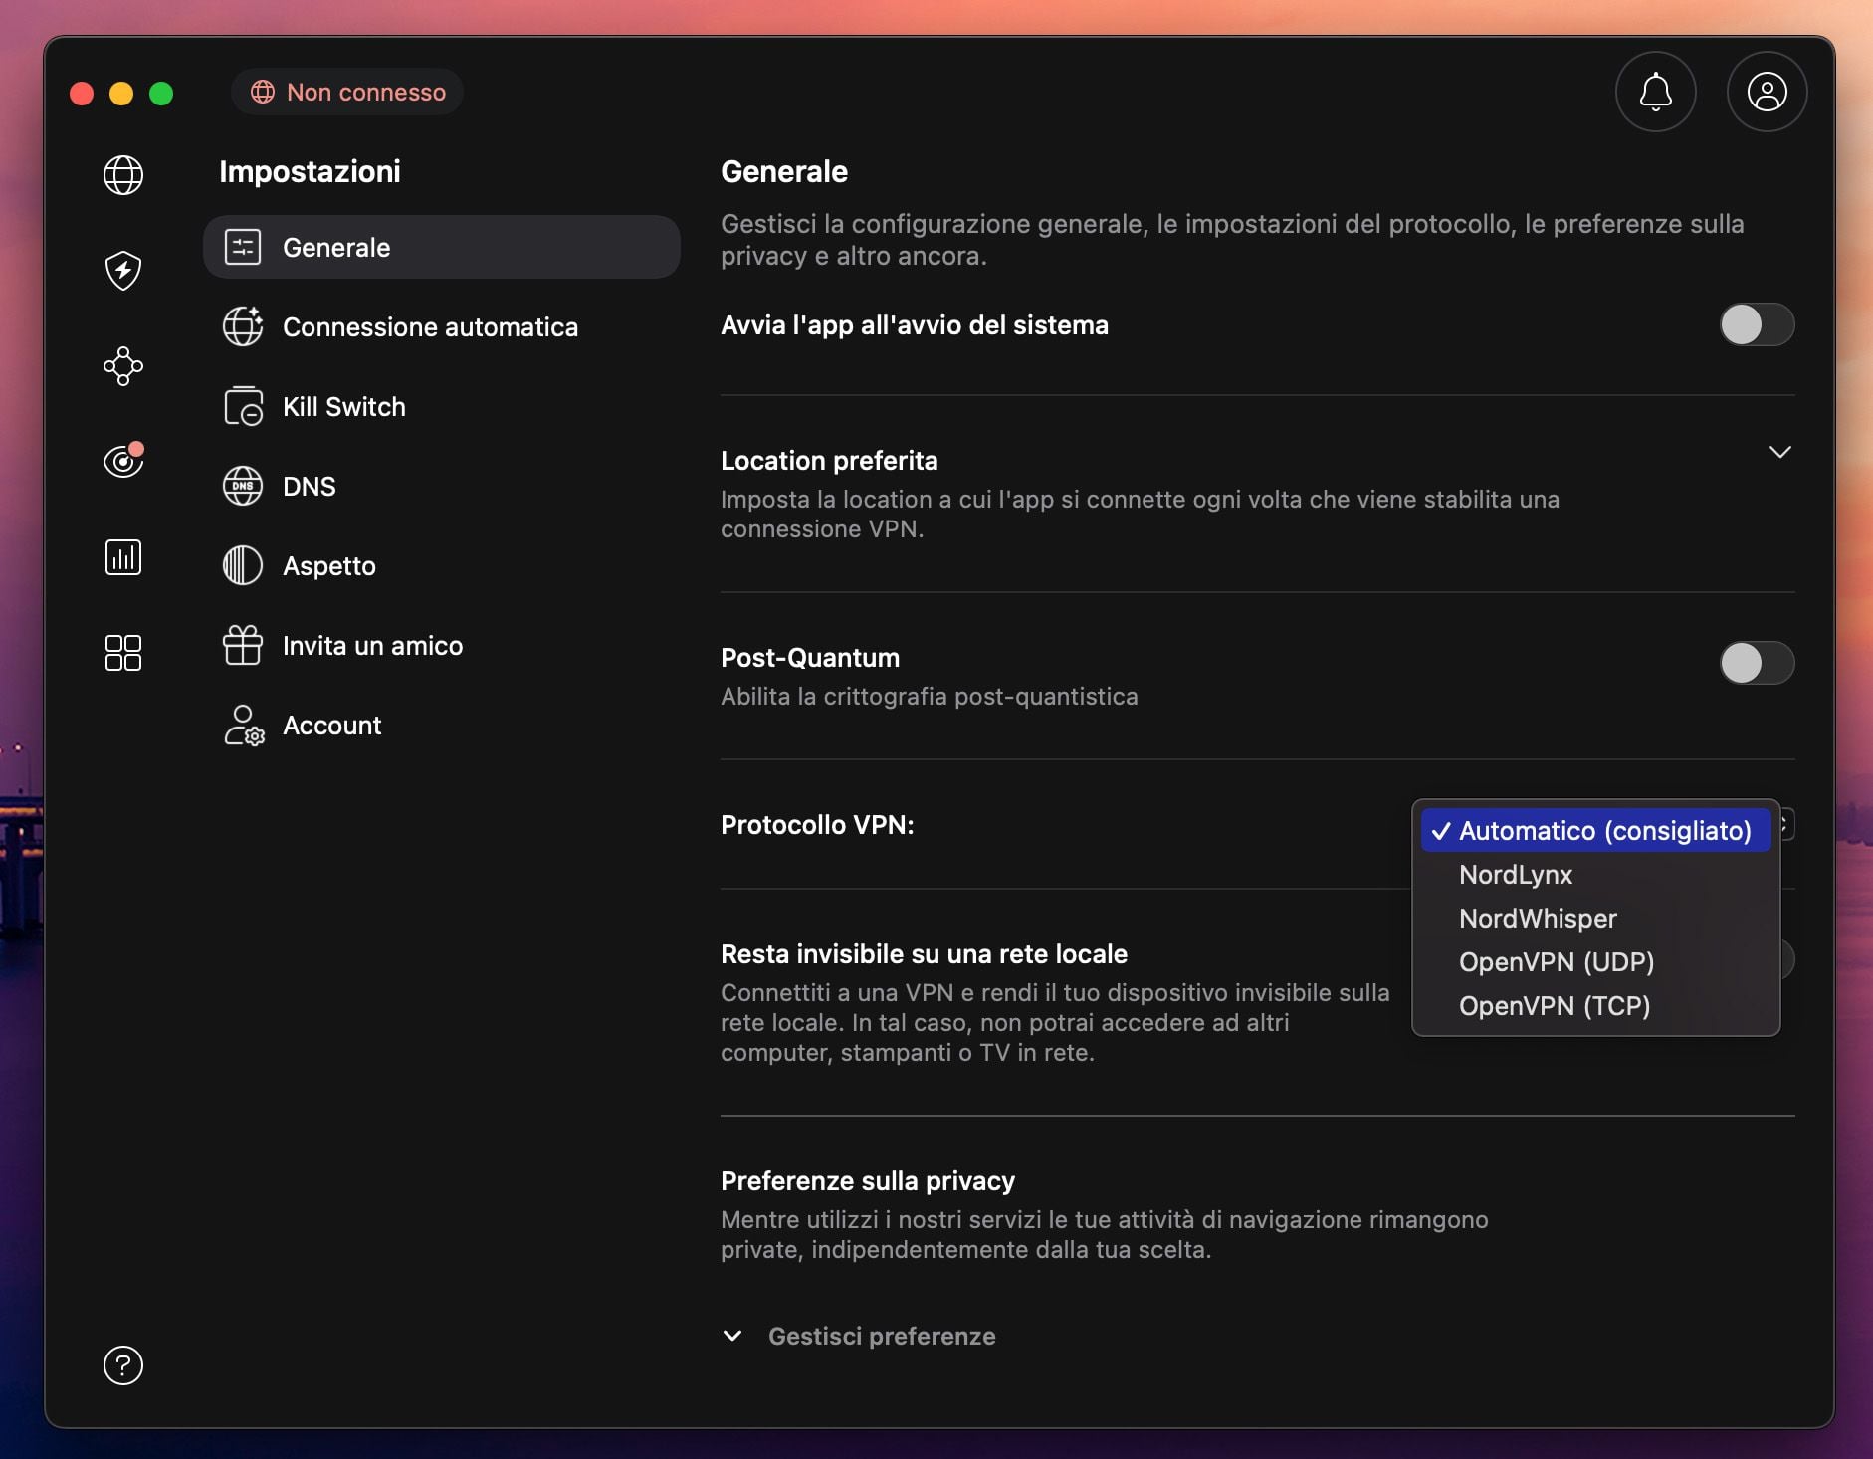1873x1459 pixels.
Task: Click Resta invisibile su una rete locale heading
Action: point(924,954)
